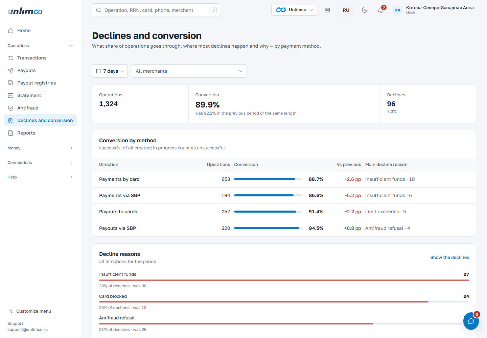Screen dimensions: 487x338
Task: Click the Payouts to cards row
Action: [x=284, y=212]
